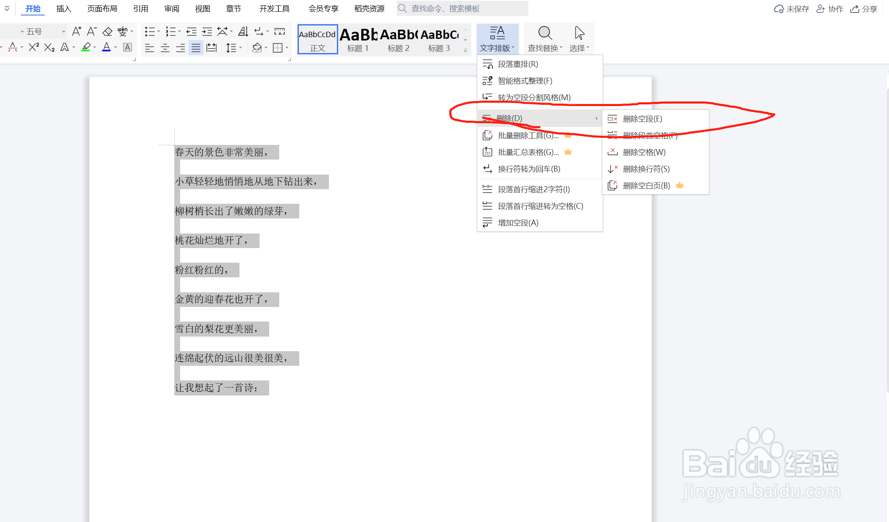Image resolution: width=889 pixels, height=522 pixels.
Task: Increase font size with A+ icon
Action: pyautogui.click(x=76, y=31)
